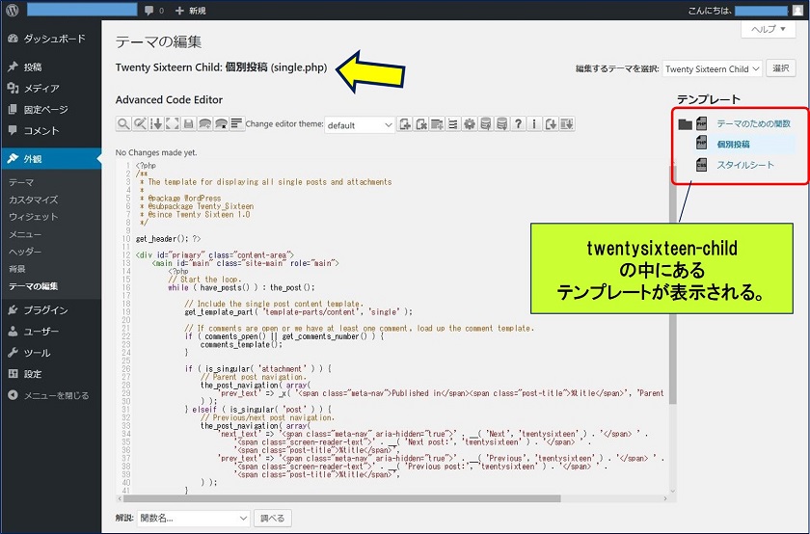Click the 調べる lookup button
The height and width of the screenshot is (534, 810).
[x=272, y=518]
